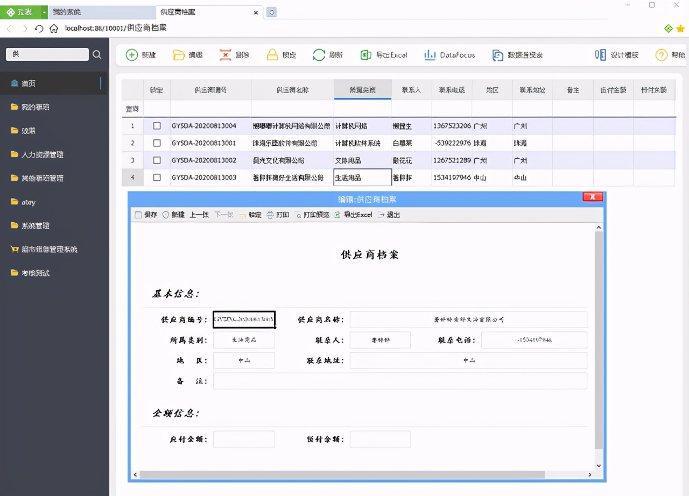Switch to the 供应商档案 tab
Image resolution: width=689 pixels, height=496 pixels.
pos(177,11)
